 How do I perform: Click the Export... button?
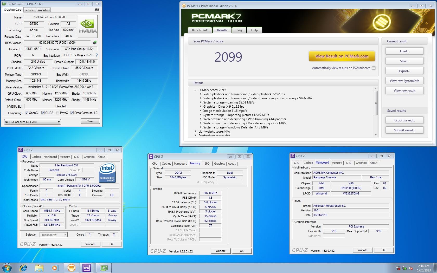tap(404, 71)
